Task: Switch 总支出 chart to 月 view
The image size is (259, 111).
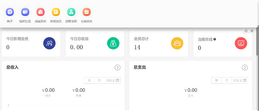Action: 227,81
